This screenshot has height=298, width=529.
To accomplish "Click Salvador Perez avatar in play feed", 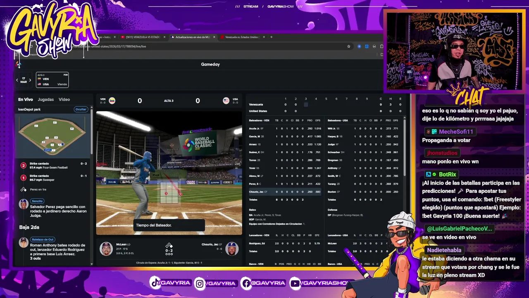I will [x=24, y=204].
